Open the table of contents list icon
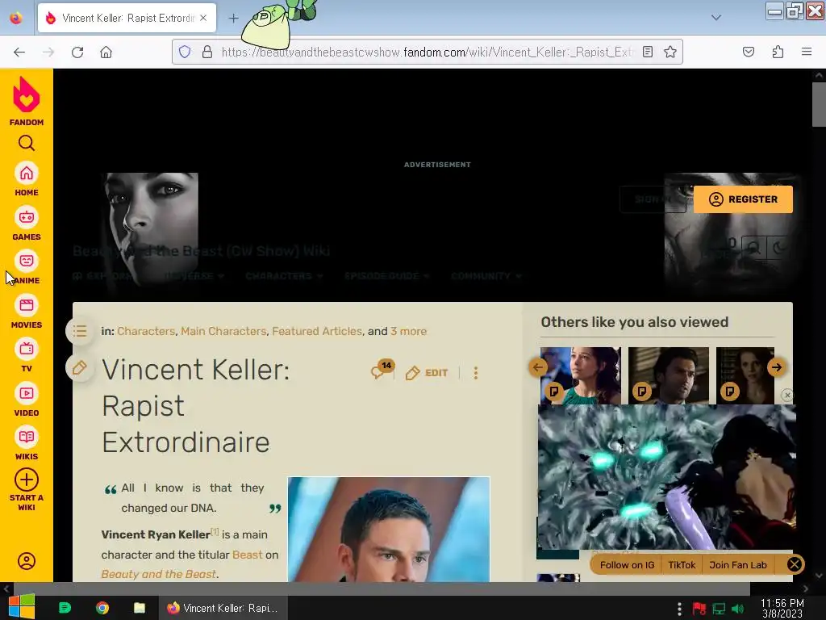 [x=80, y=331]
